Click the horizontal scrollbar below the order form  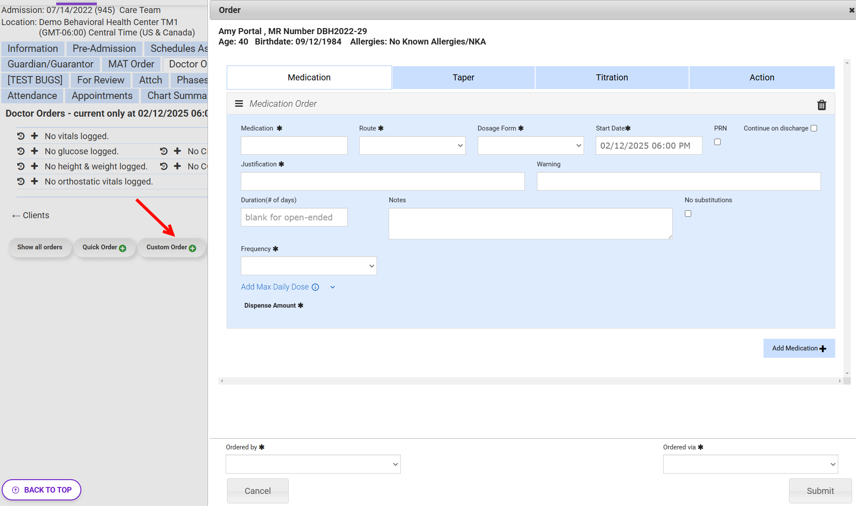coord(530,381)
